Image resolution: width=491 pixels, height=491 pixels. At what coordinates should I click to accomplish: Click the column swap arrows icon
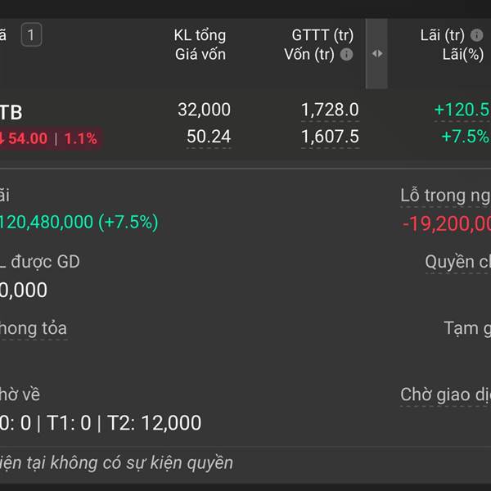point(376,53)
